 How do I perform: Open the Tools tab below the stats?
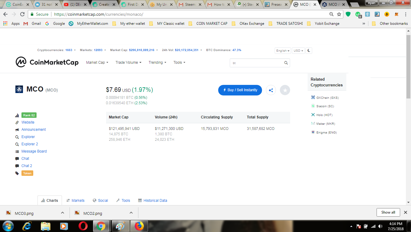click(123, 200)
